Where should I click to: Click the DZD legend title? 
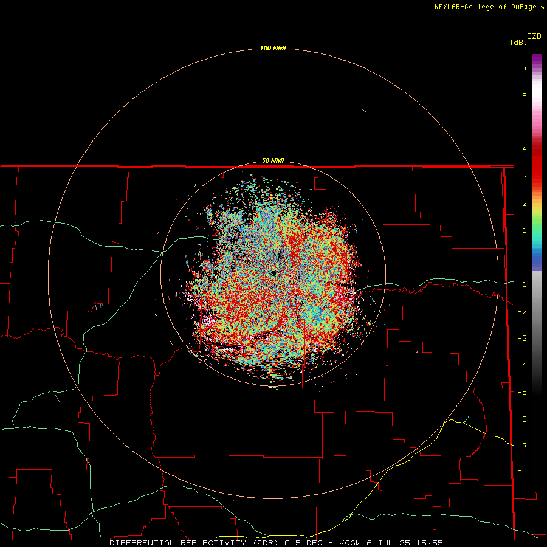534,36
